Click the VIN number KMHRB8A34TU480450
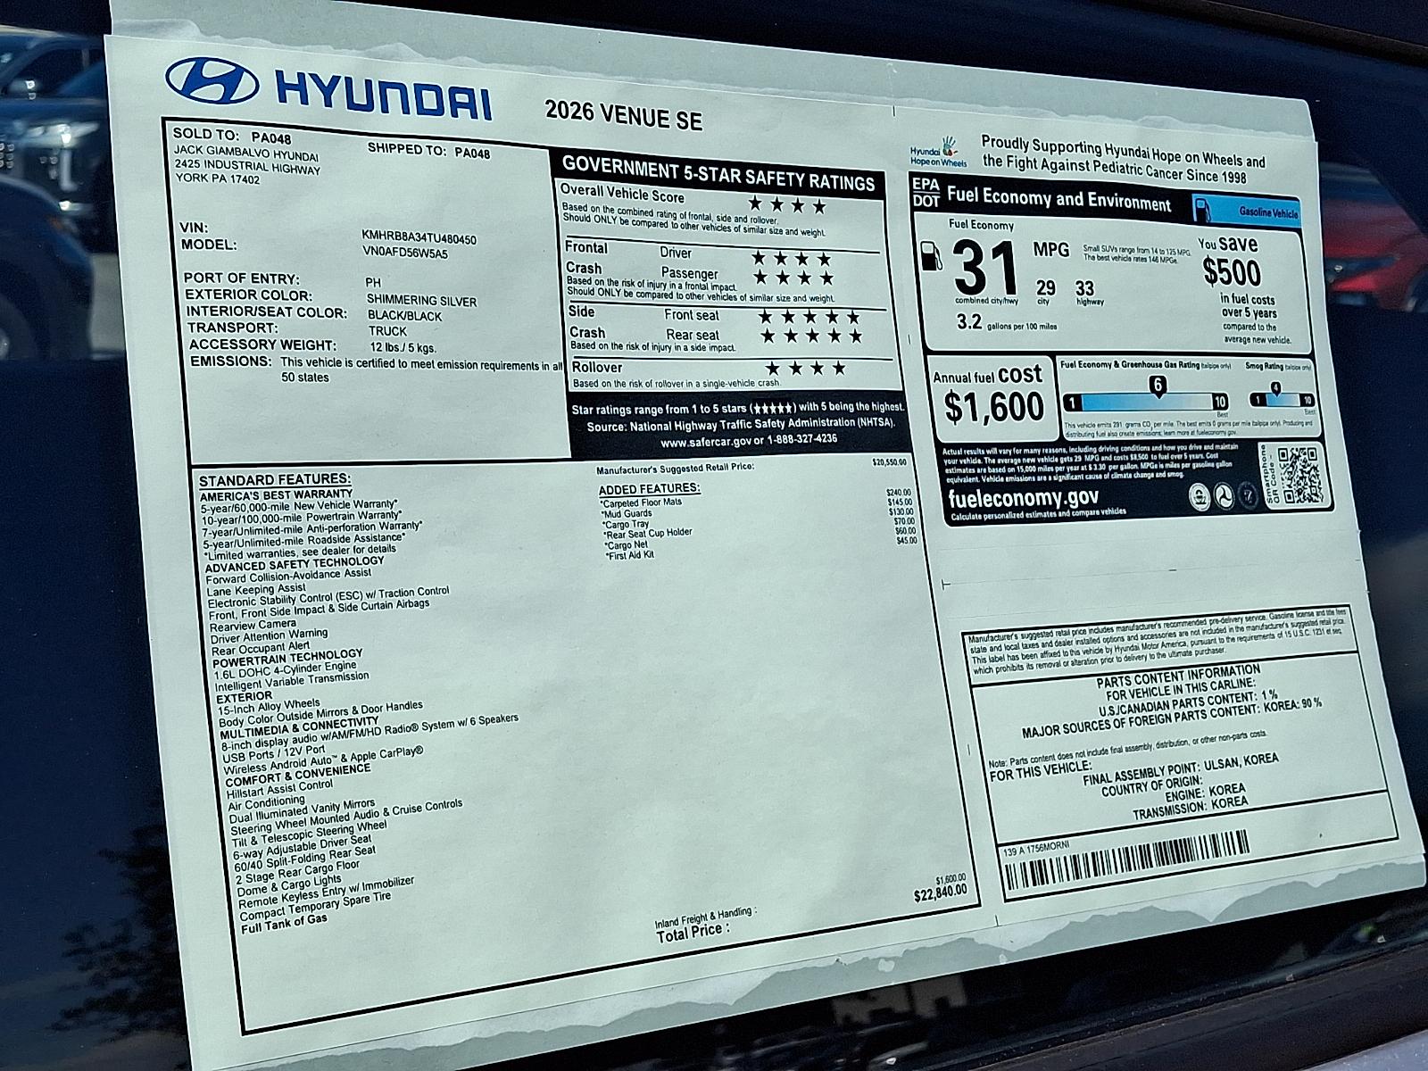Screen dimensions: 1428x1071 (x=419, y=239)
